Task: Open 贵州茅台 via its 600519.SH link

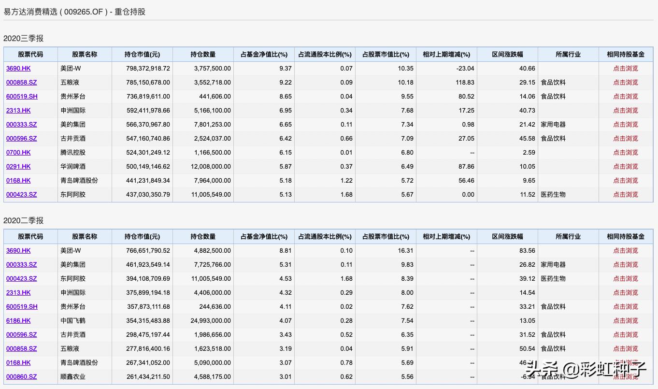Action: (x=23, y=96)
